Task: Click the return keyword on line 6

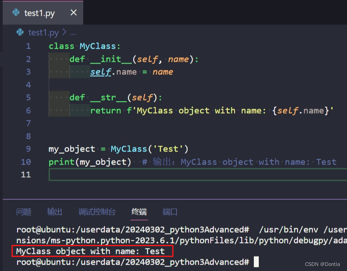Action: click(106, 110)
